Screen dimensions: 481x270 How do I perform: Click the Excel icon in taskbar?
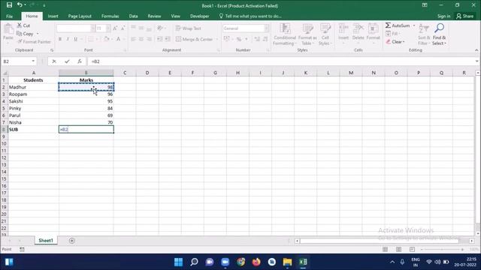tap(303, 262)
